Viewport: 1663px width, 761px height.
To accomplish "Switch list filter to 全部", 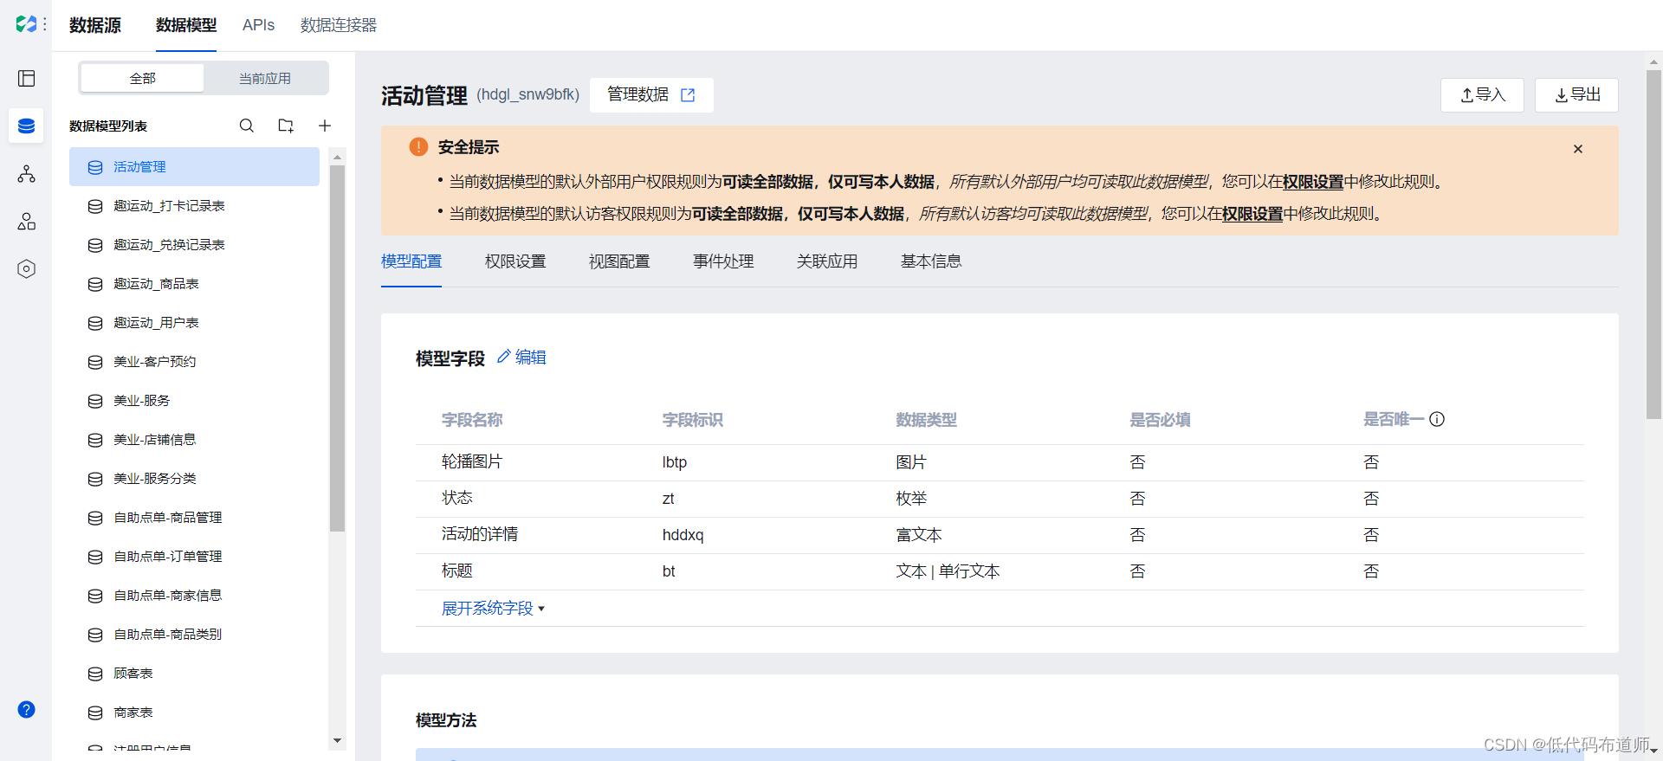I will pyautogui.click(x=143, y=78).
